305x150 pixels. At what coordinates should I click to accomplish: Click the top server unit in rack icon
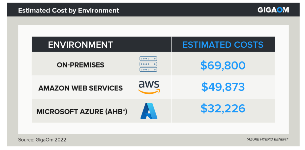click(148, 59)
